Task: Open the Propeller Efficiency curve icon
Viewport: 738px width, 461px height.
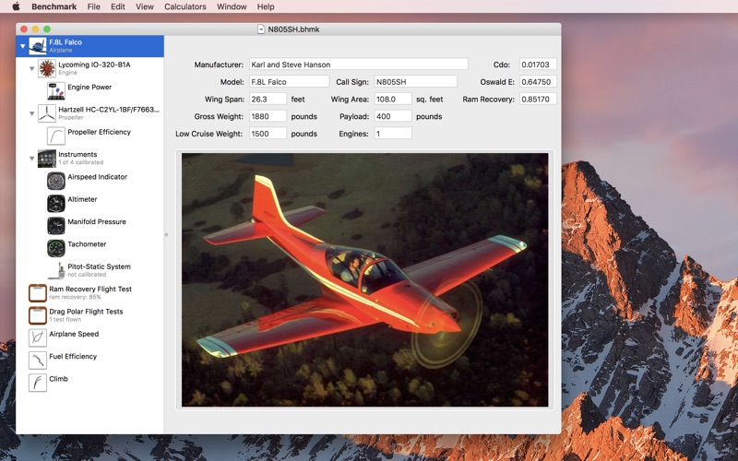Action: 56,136
